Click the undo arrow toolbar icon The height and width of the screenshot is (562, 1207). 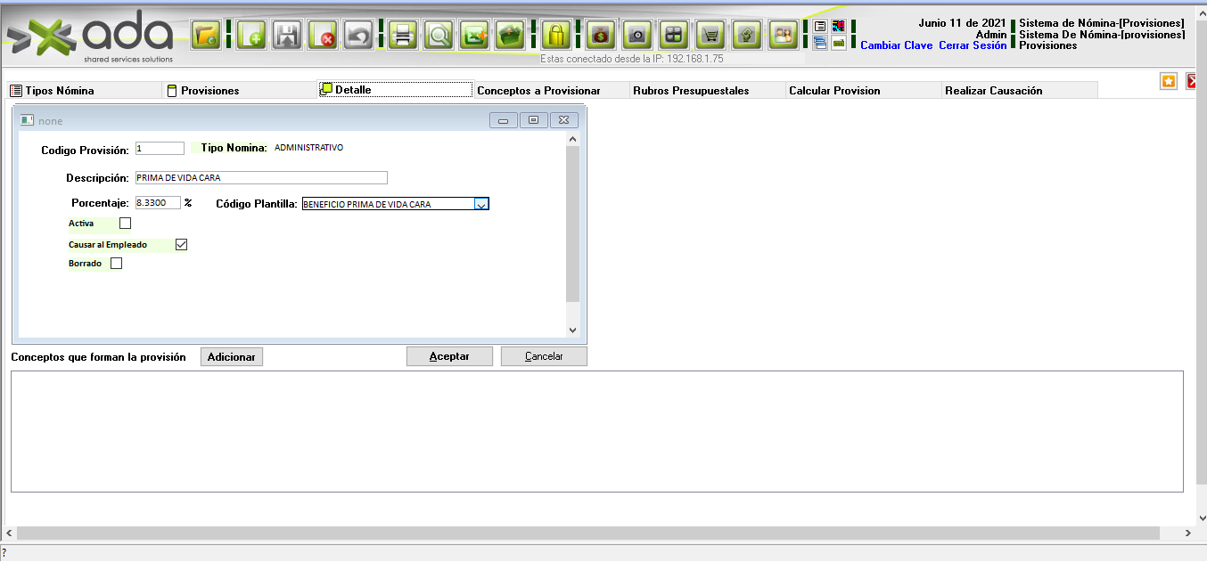point(357,36)
